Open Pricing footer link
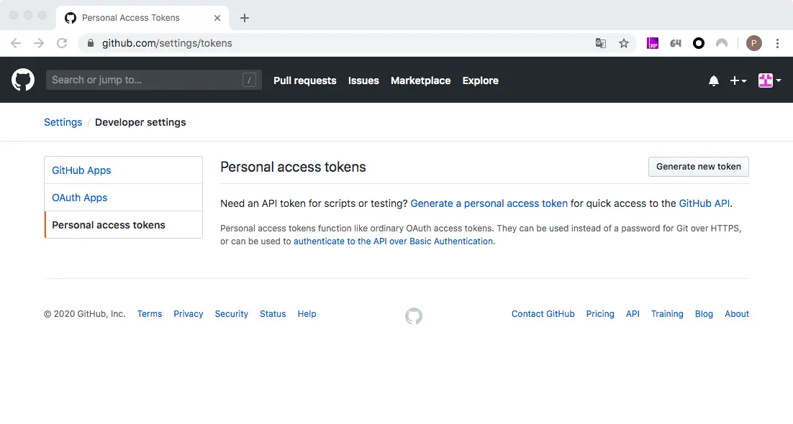Viewport: 793px width, 424px height. [x=600, y=314]
